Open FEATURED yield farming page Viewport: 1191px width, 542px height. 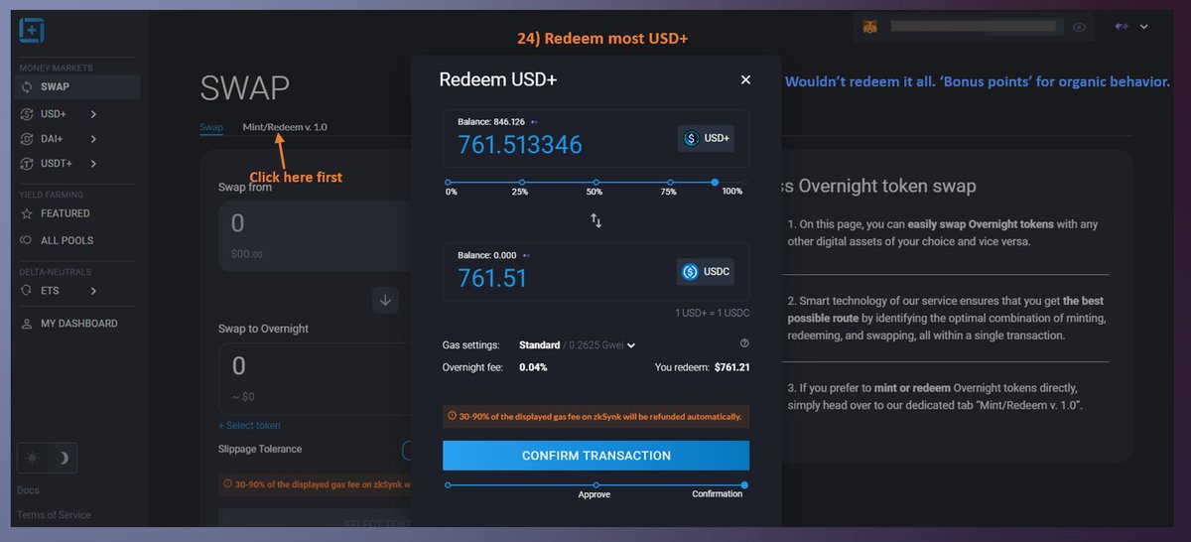66,213
